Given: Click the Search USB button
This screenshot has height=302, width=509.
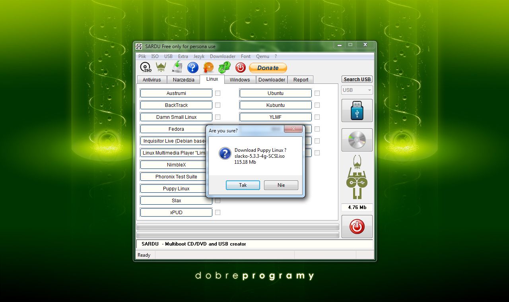Looking at the screenshot, I should pos(357,79).
